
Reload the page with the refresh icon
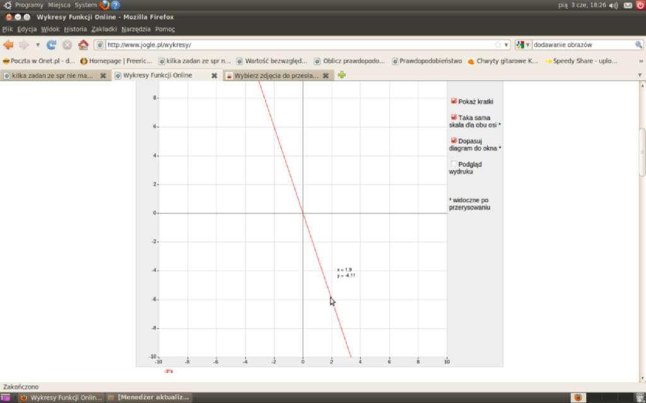coord(52,45)
